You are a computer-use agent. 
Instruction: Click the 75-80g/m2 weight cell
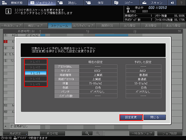[x=98, y=83]
